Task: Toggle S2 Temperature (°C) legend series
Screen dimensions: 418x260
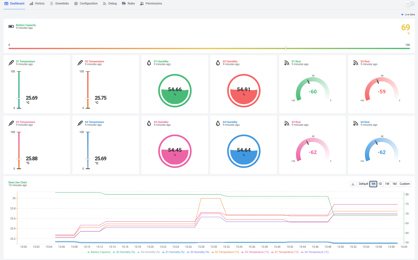Action: [x=225, y=252]
